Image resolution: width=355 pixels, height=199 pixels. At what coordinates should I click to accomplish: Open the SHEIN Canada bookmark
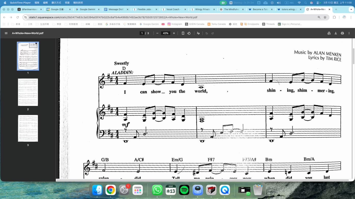[x=195, y=24]
